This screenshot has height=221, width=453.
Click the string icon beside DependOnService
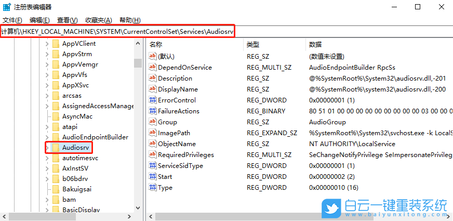click(152, 68)
